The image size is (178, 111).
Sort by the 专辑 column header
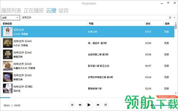[91, 24]
